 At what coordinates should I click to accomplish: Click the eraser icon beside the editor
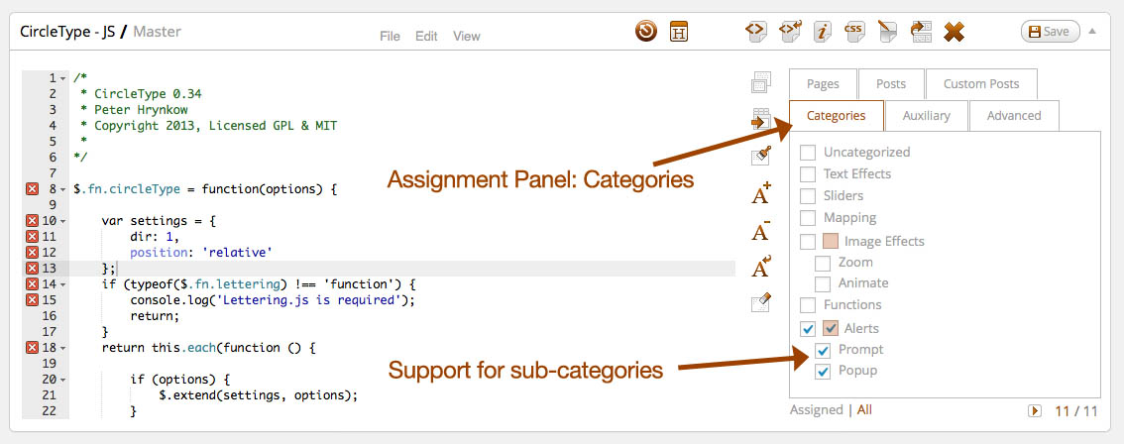pyautogui.click(x=761, y=303)
